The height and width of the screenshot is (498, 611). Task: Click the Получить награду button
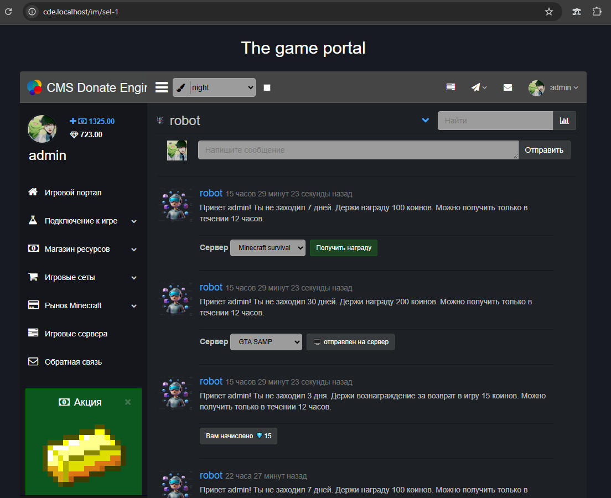pyautogui.click(x=344, y=248)
